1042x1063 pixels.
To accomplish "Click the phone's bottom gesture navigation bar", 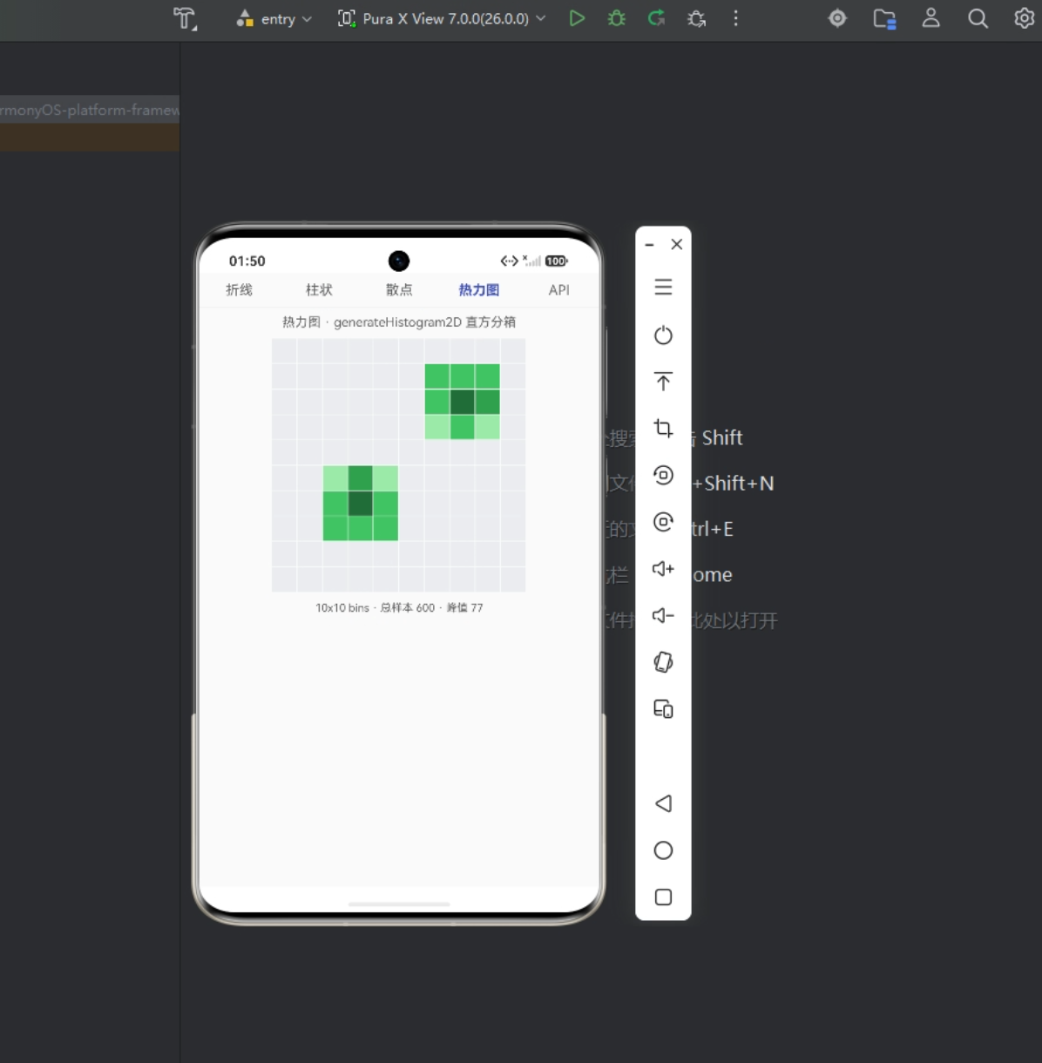I will pos(399,904).
